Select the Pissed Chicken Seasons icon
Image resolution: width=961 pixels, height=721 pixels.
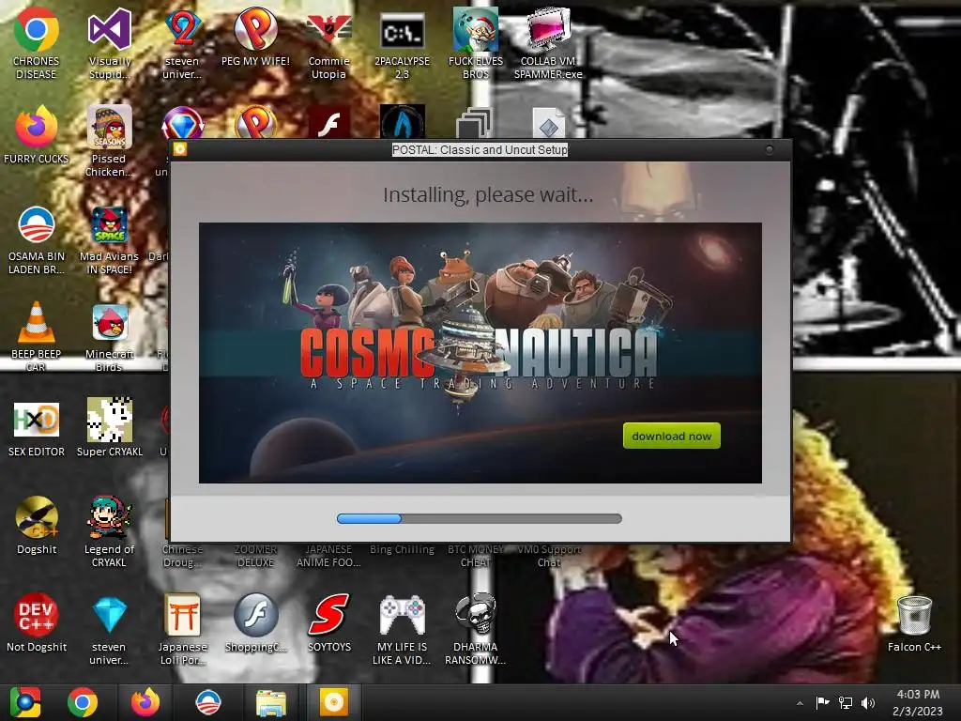(x=109, y=141)
